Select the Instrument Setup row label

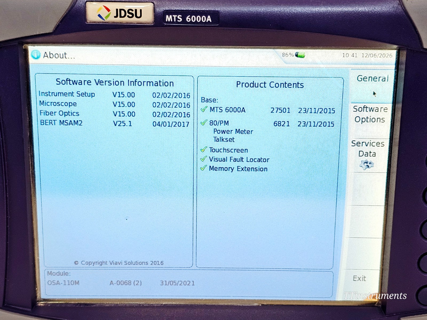(67, 94)
